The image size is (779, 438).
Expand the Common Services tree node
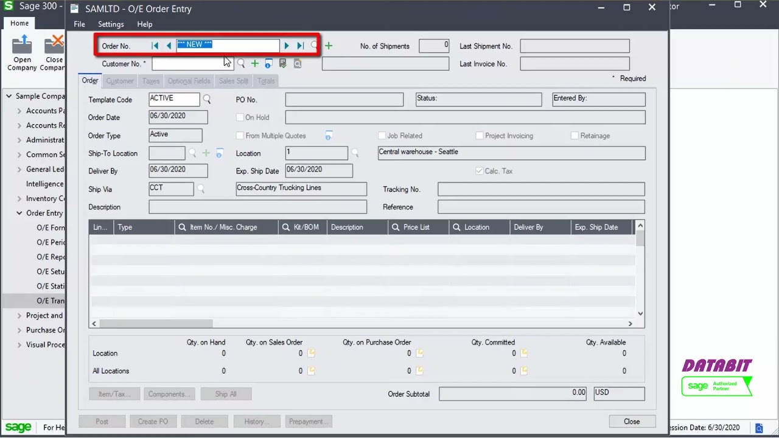pos(19,155)
